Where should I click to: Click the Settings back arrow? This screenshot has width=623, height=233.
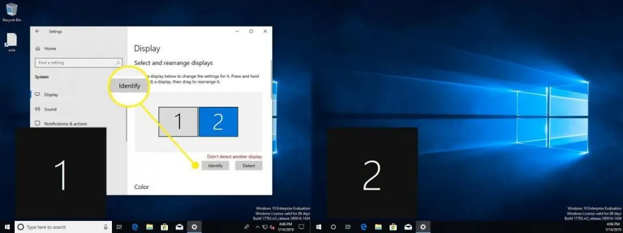(x=38, y=32)
